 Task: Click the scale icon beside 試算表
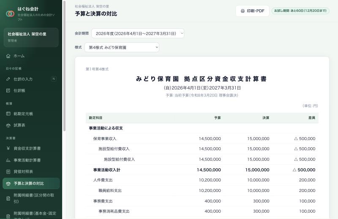pyautogui.click(x=8, y=125)
